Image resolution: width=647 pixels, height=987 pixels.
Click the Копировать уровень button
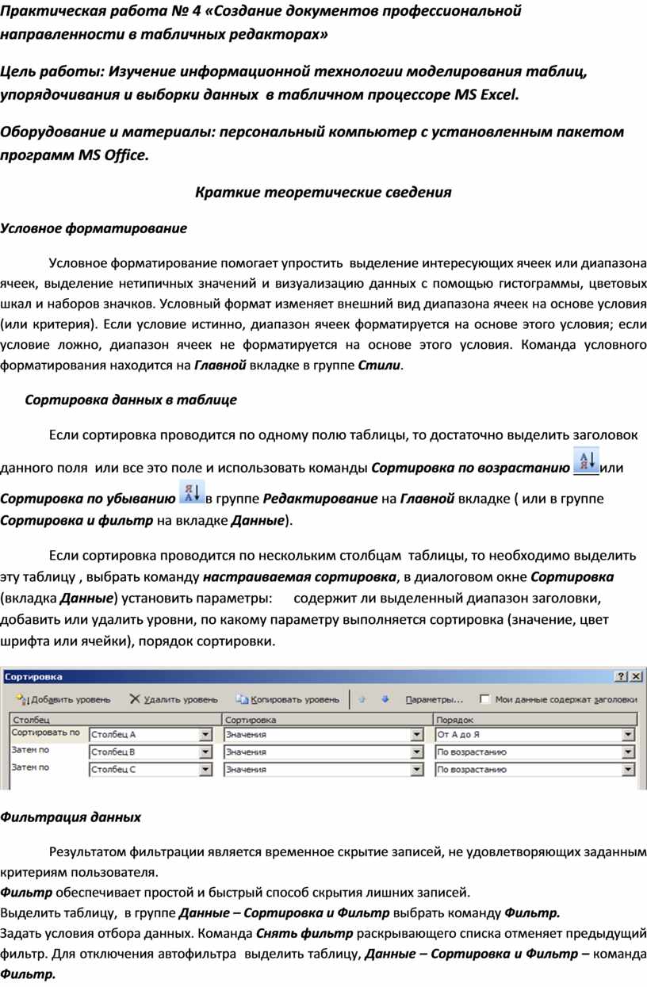pyautogui.click(x=288, y=700)
